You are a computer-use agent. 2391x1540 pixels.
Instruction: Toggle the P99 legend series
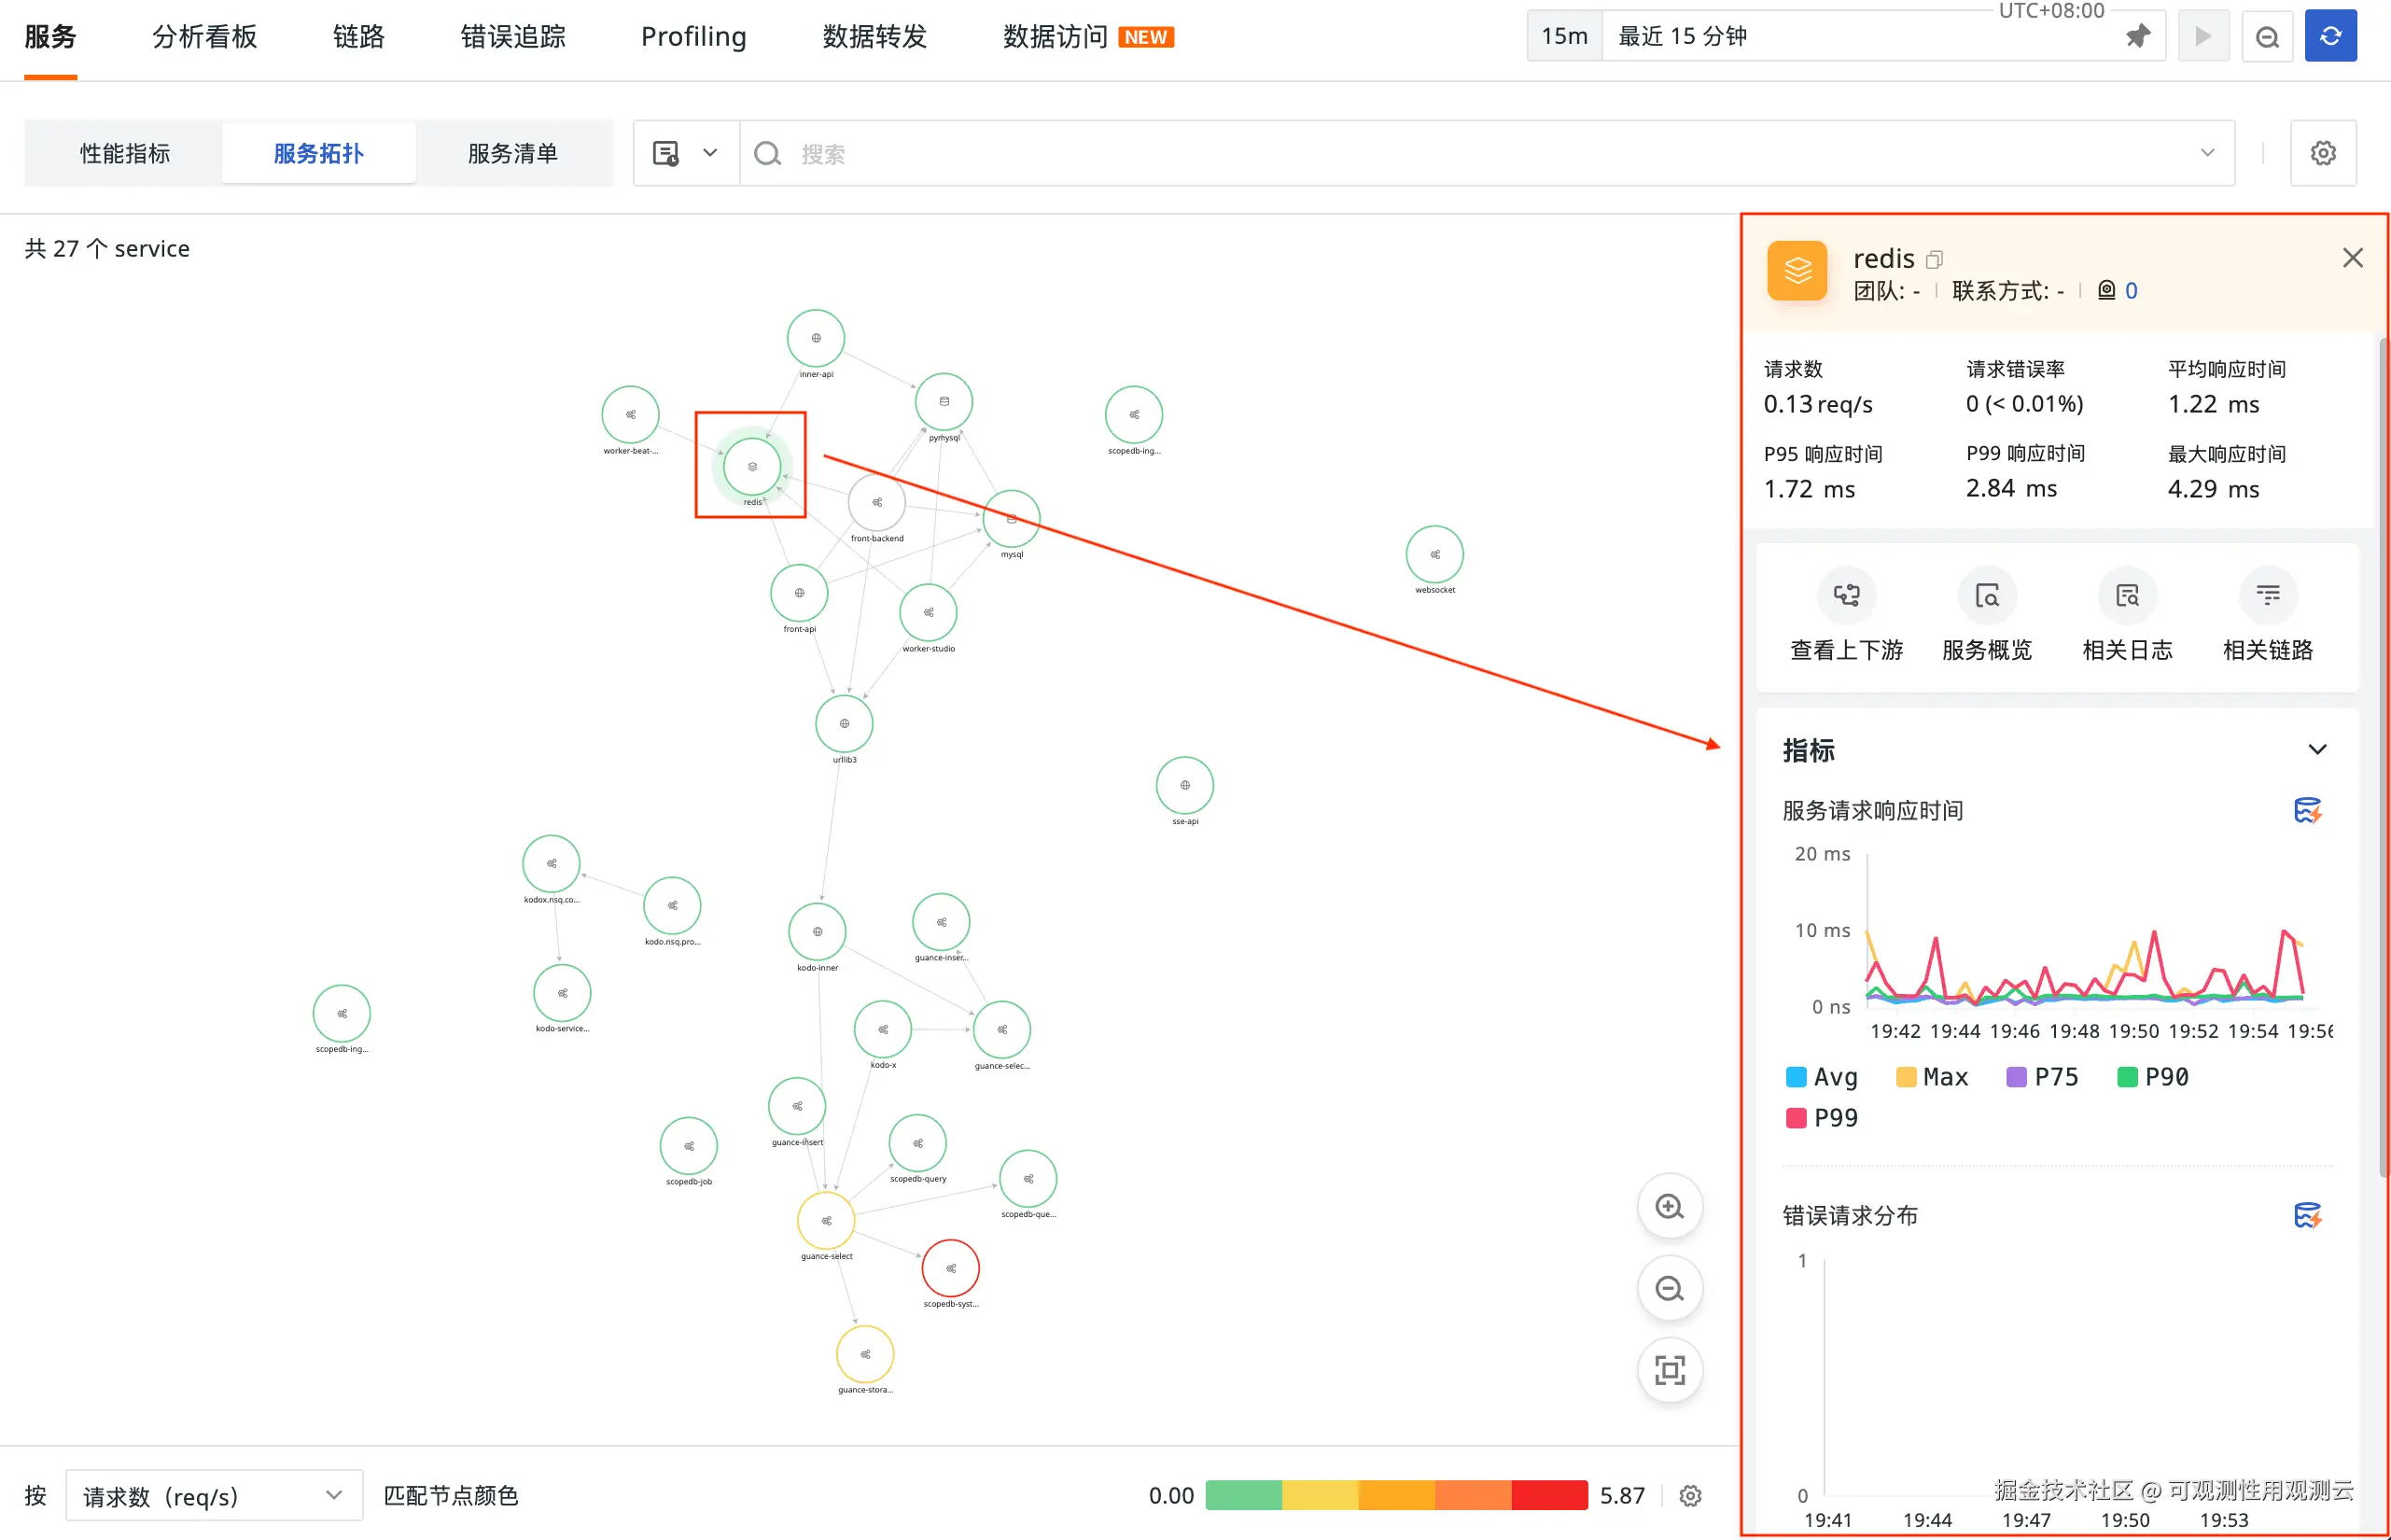[1821, 1118]
